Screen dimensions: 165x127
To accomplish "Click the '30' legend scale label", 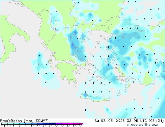I will click(56, 126).
